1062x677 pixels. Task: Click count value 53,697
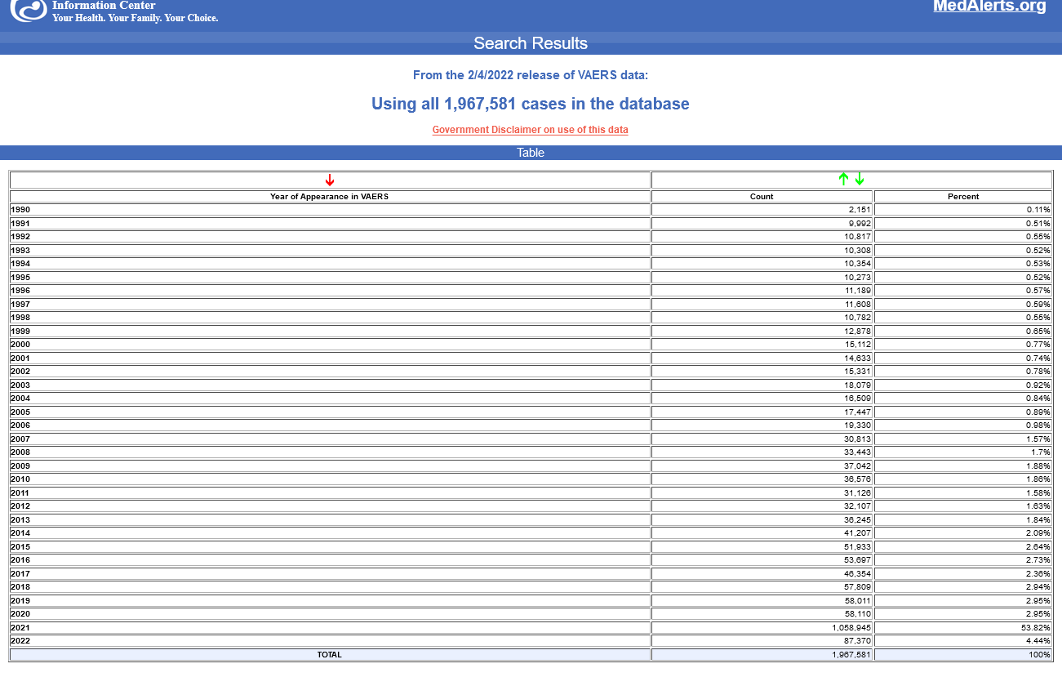[x=858, y=560]
